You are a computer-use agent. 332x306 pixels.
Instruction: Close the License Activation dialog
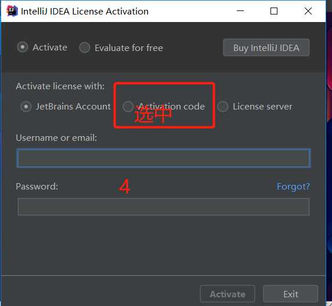pyautogui.click(x=308, y=11)
